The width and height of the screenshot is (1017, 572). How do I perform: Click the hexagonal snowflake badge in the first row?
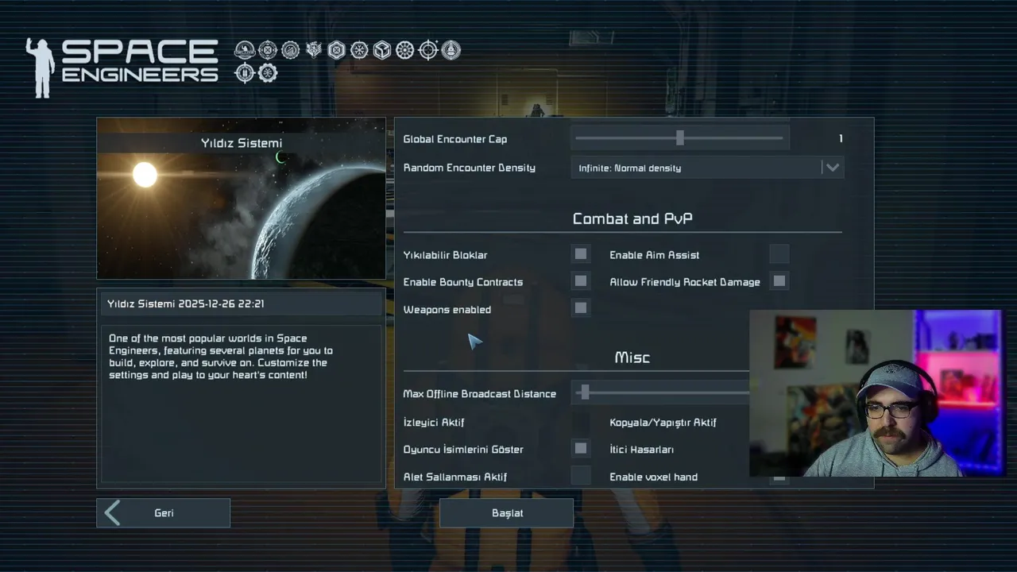point(359,50)
